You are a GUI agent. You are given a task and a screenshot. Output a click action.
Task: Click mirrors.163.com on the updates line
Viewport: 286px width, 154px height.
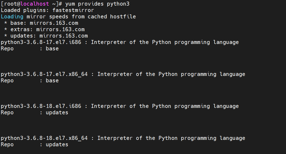pos(64,36)
